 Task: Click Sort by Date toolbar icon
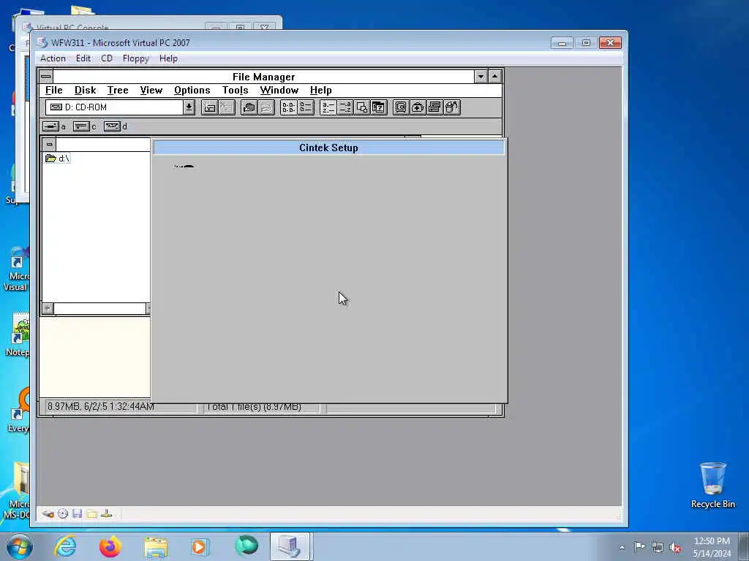tap(379, 107)
